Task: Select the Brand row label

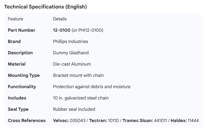Action: [x=14, y=41]
